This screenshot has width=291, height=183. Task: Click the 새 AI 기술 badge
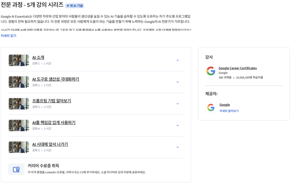(75, 6)
